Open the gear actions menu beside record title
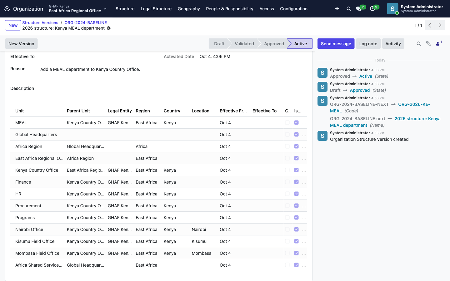This screenshot has width=450, height=281. [x=109, y=28]
